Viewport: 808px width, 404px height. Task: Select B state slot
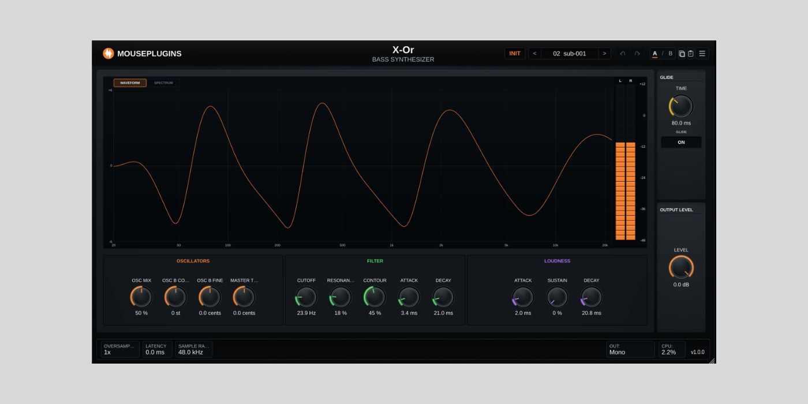(x=670, y=54)
